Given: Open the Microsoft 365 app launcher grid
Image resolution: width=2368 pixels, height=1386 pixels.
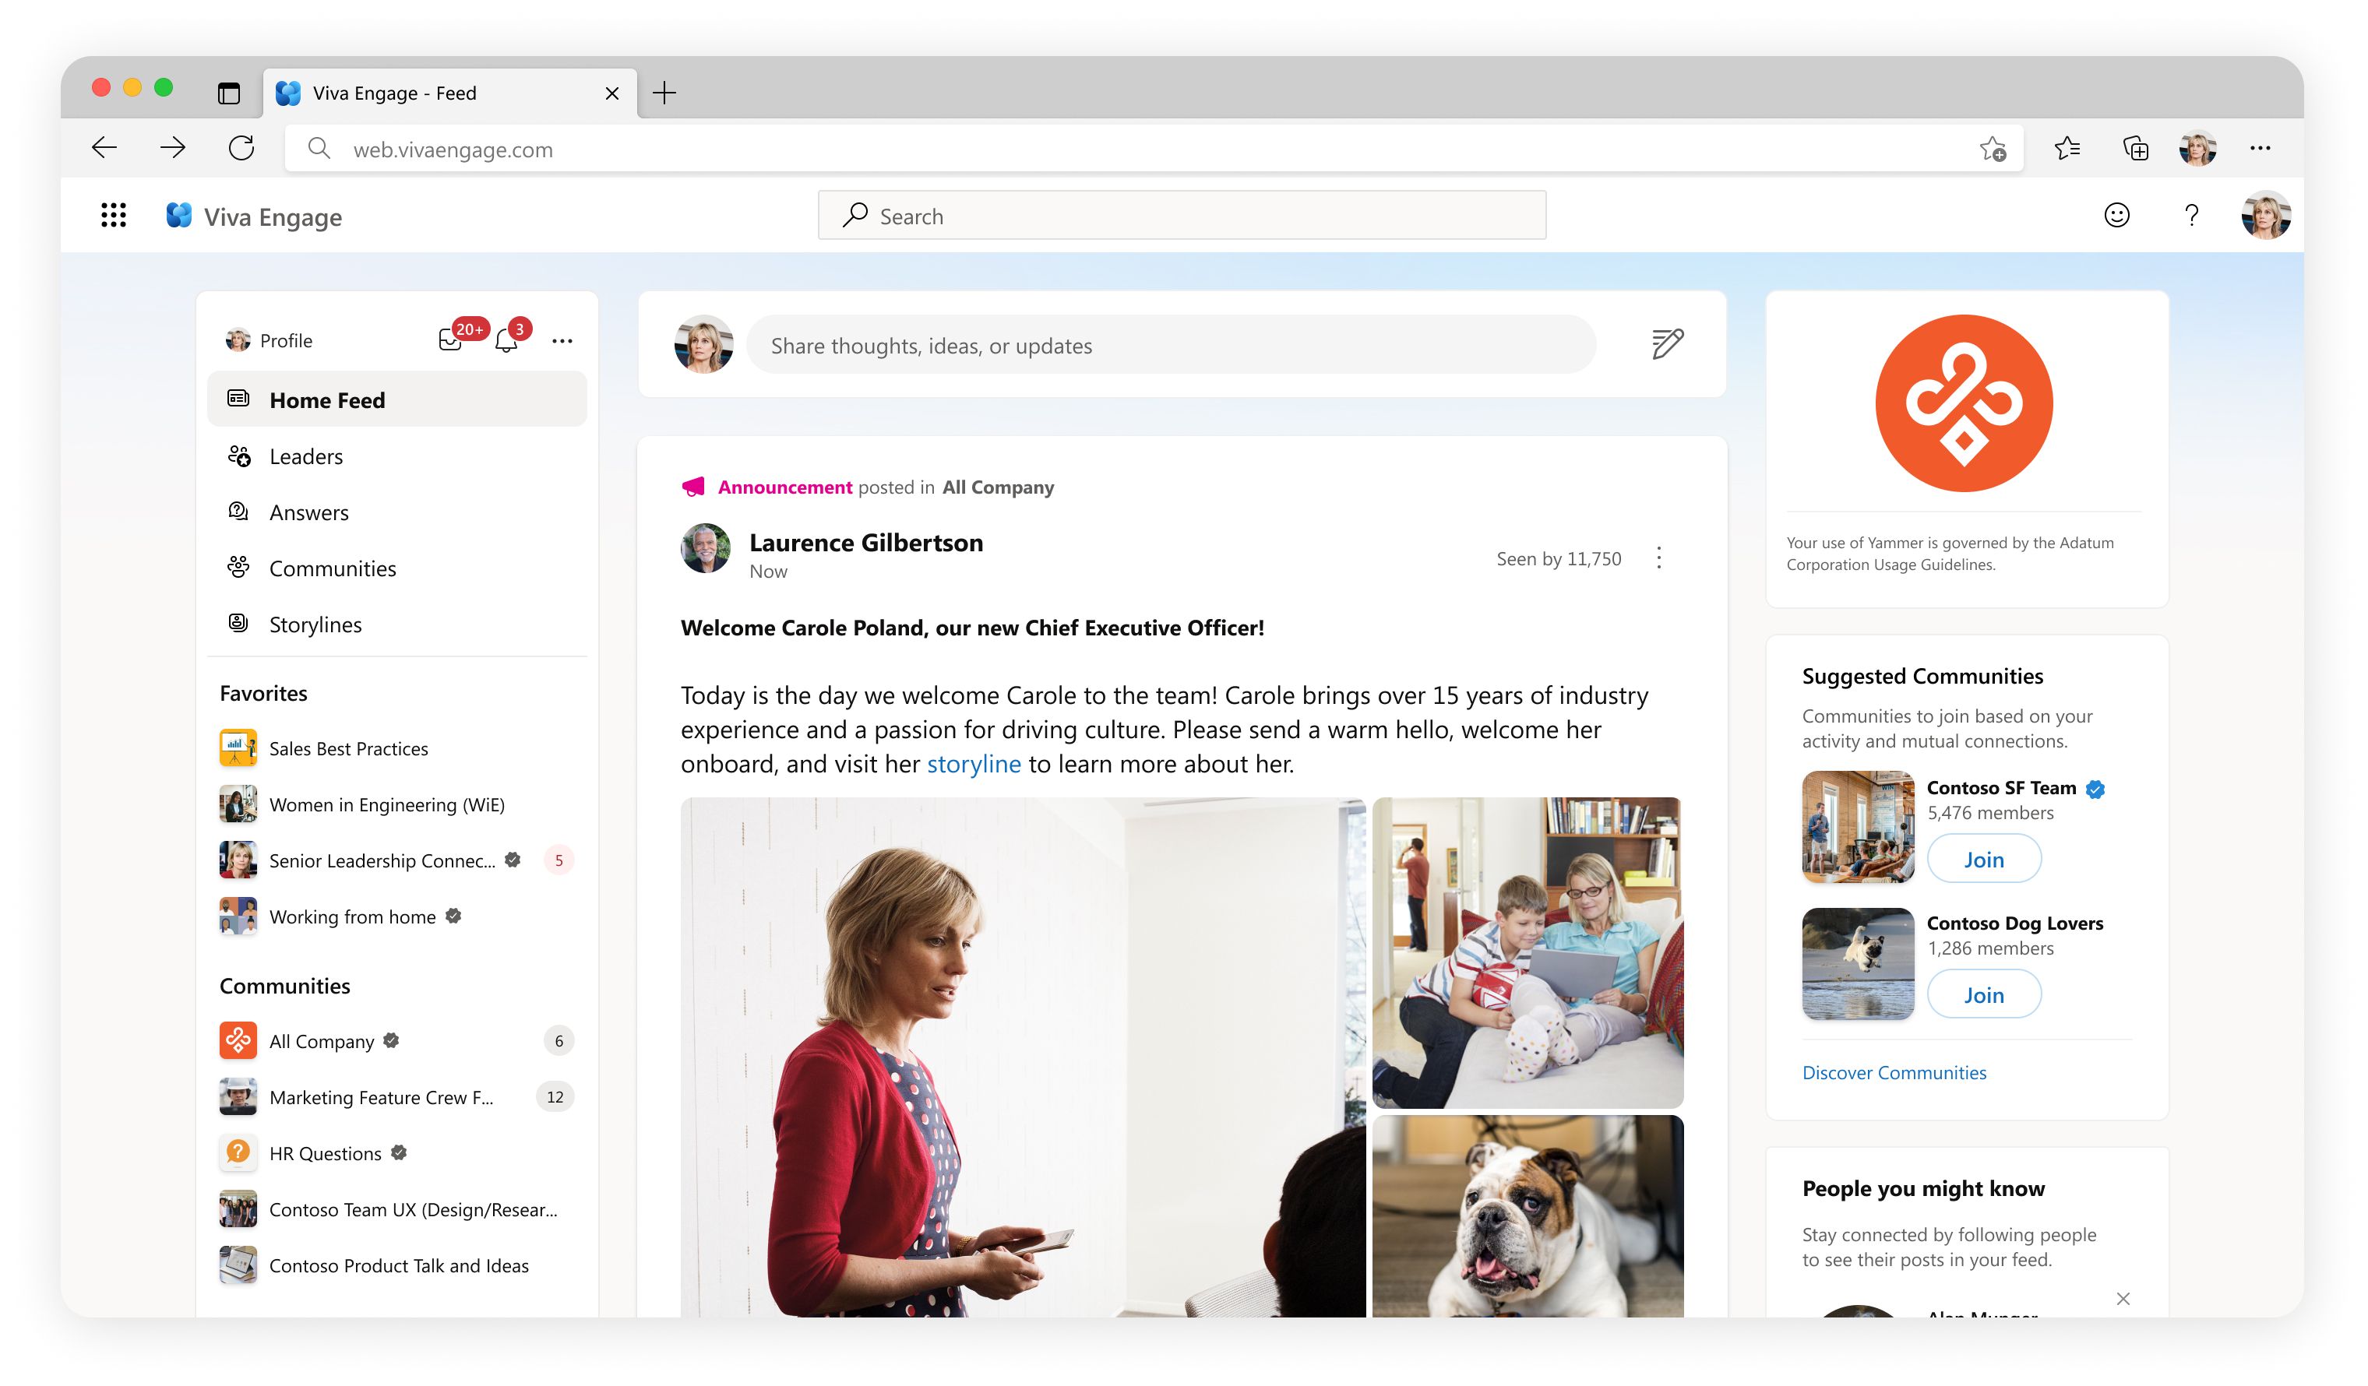Looking at the screenshot, I should (x=114, y=216).
